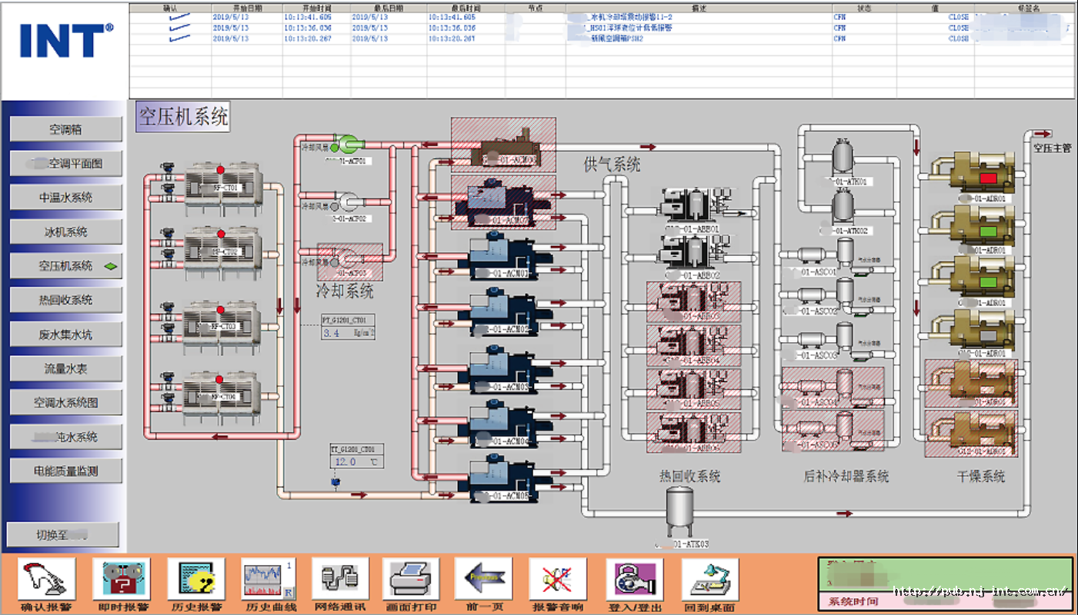Show the 历史曲线 trend chart
The width and height of the screenshot is (1078, 615).
click(x=268, y=580)
